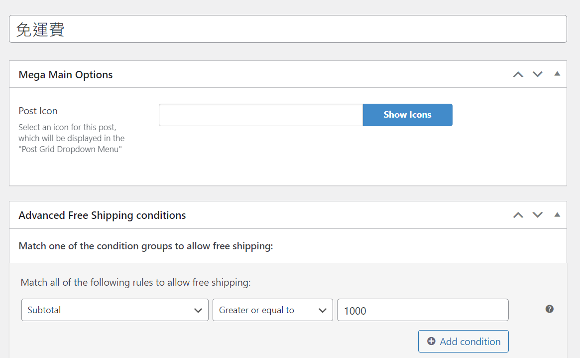The width and height of the screenshot is (580, 358).
Task: Click the Mega Main Options heading
Action: [66, 75]
